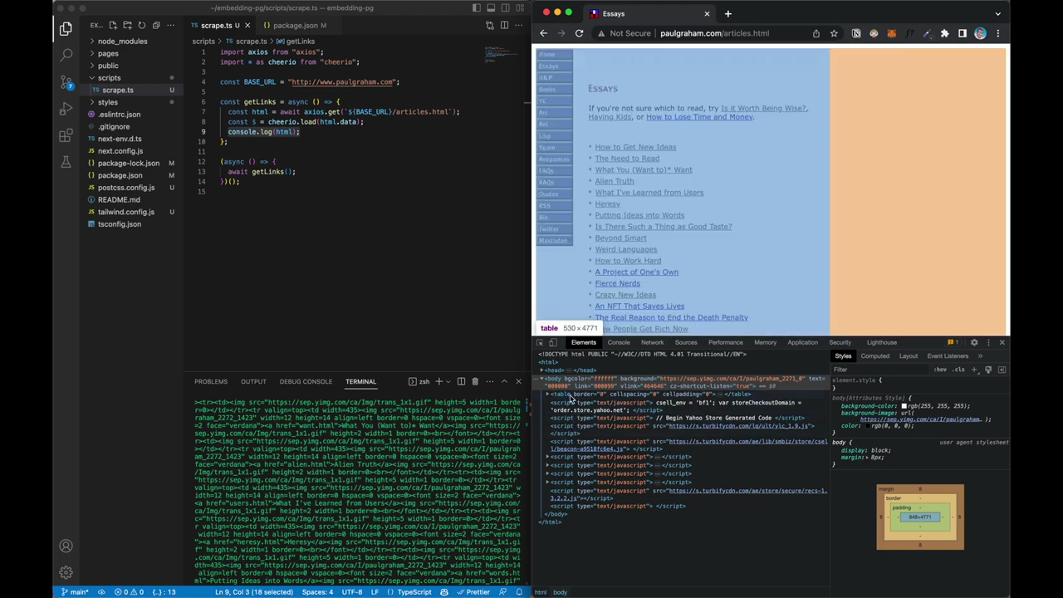Open the Chrome Extensions puzzle icon
The height and width of the screenshot is (598, 1063).
pyautogui.click(x=944, y=33)
